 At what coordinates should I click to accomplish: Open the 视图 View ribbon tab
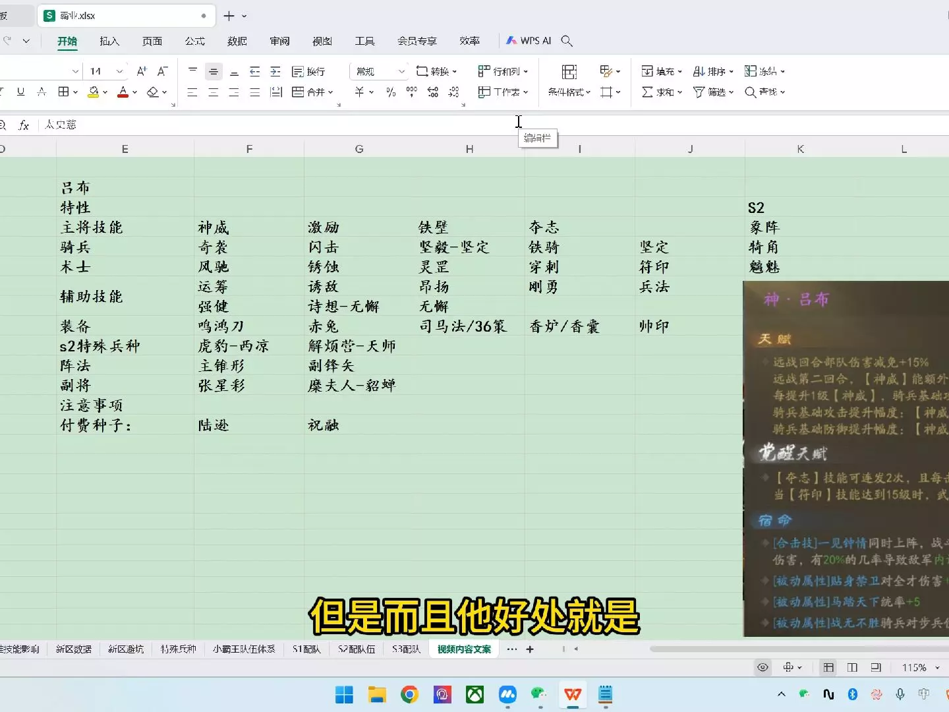pos(322,41)
